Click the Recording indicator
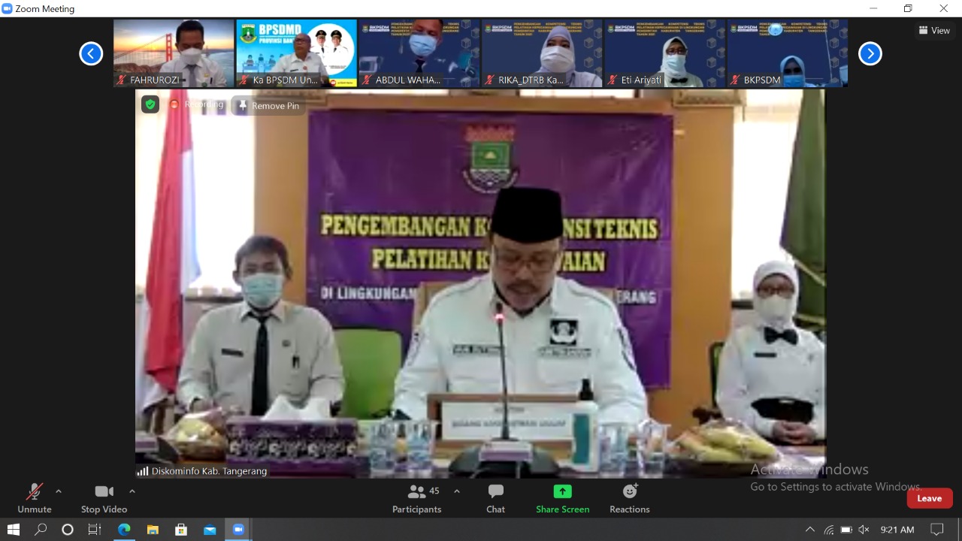This screenshot has width=962, height=541. click(x=197, y=105)
